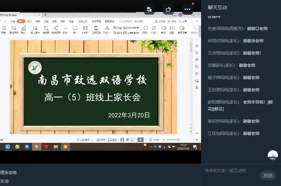
Task: Switch to reading view in status bar
Action: click(x=132, y=140)
